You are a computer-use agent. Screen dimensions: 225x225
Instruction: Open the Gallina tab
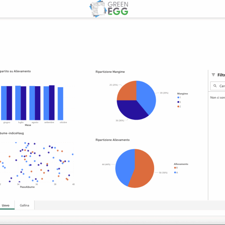coord(25,205)
